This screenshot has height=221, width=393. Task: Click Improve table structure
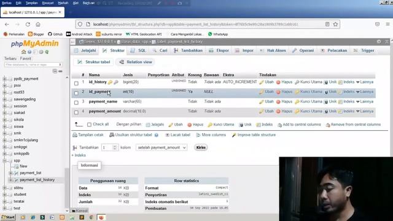pyautogui.click(x=254, y=135)
